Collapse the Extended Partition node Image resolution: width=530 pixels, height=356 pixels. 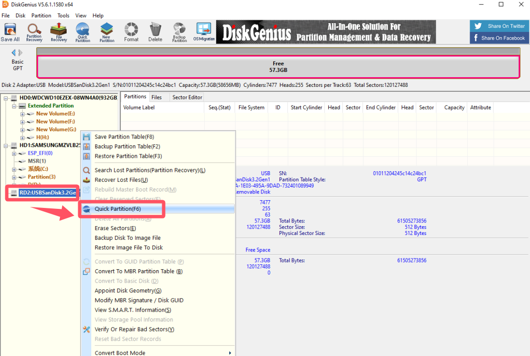(x=14, y=106)
